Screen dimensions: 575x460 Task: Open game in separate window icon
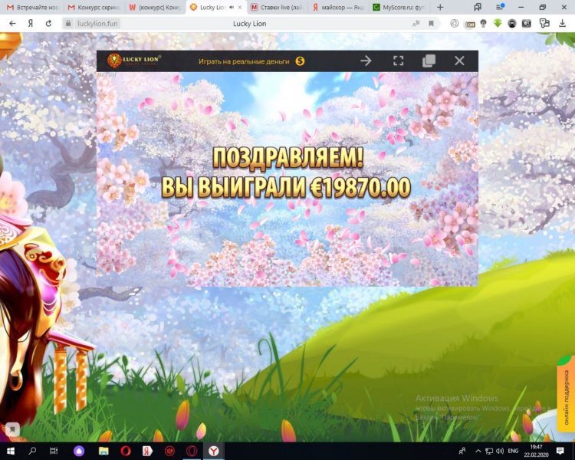tap(429, 61)
